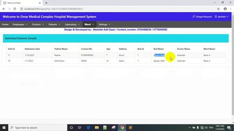Open the Chrome profile avatar icon
The width and height of the screenshot is (234, 131).
[225, 9]
